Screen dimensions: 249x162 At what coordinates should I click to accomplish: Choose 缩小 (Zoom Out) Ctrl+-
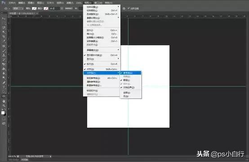coord(102,34)
